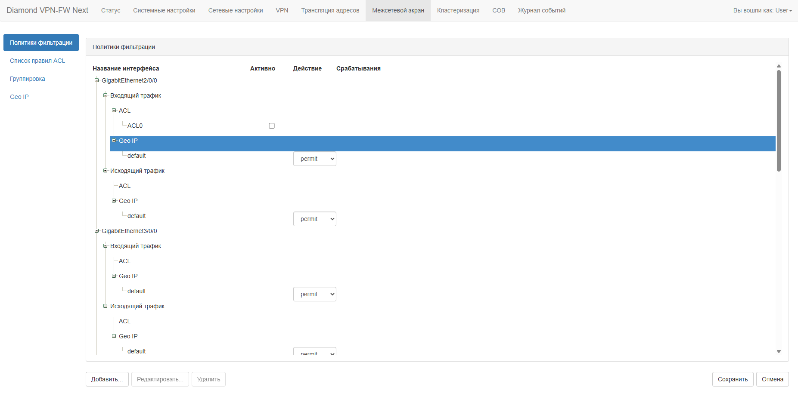Collapse outgoing traffic under GigabitEthernet3/0/0
798x405 pixels.
tap(106, 306)
